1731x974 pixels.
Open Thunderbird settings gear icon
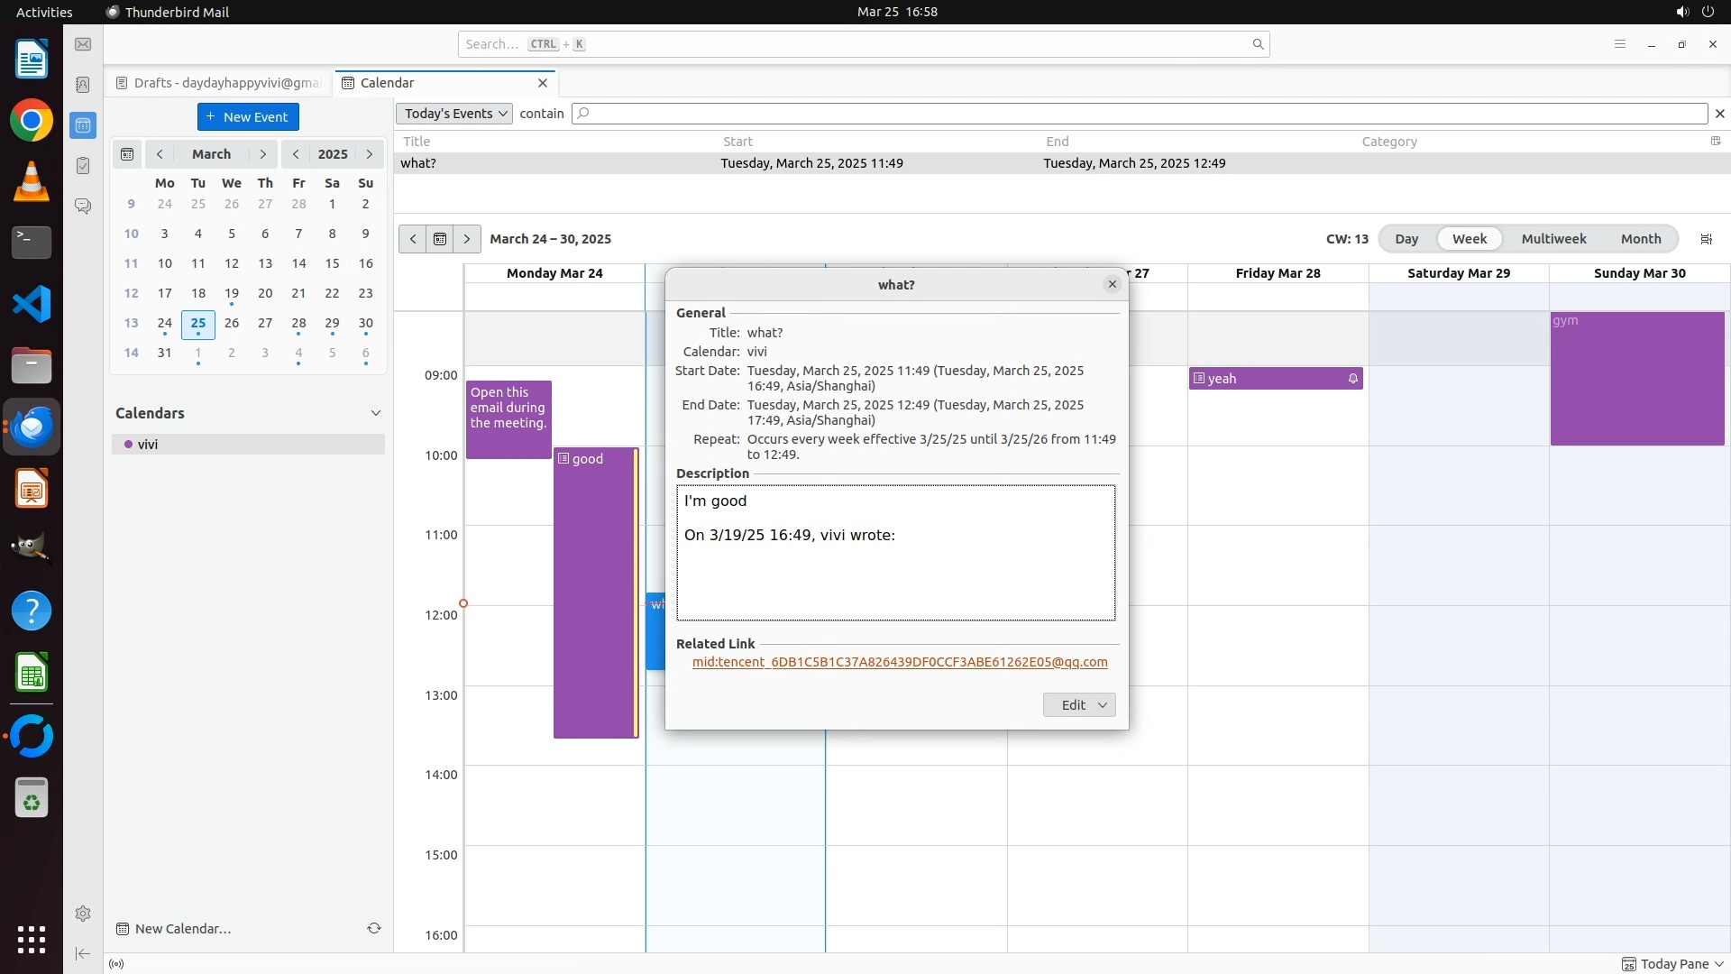(83, 914)
